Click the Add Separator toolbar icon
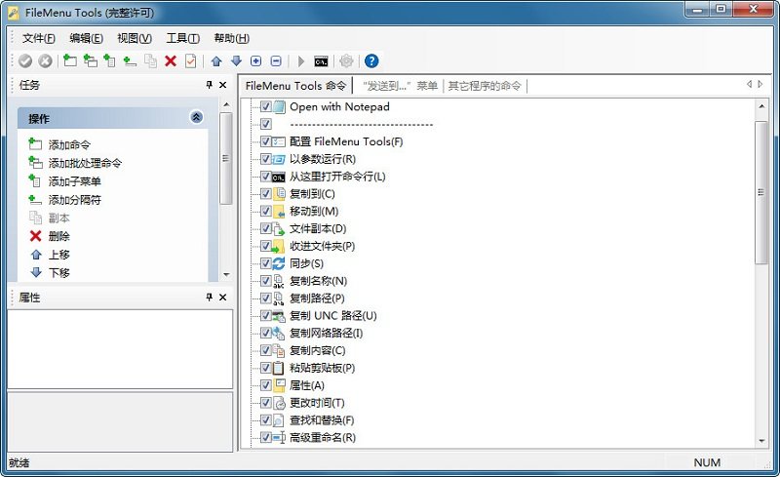Viewport: 780px width, 477px height. pyautogui.click(x=130, y=60)
